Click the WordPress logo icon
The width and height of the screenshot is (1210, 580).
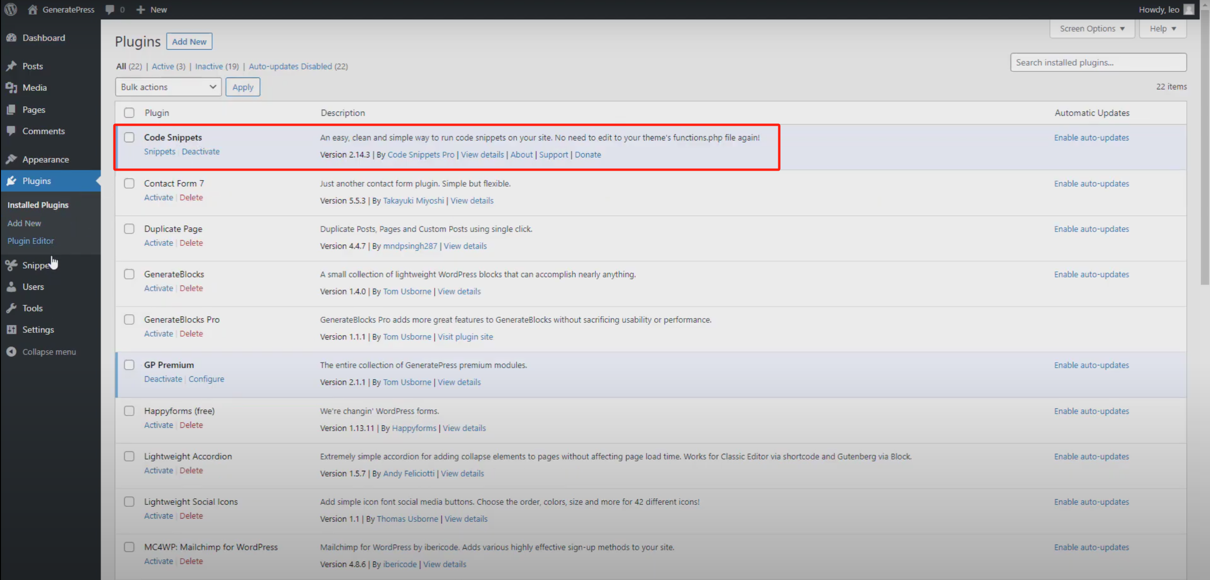(10, 9)
